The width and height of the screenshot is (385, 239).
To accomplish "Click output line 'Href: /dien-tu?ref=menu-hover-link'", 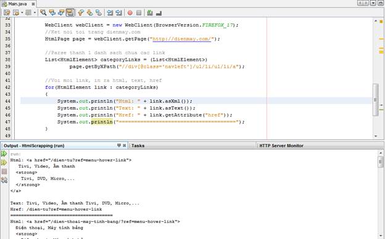I will 56,209.
